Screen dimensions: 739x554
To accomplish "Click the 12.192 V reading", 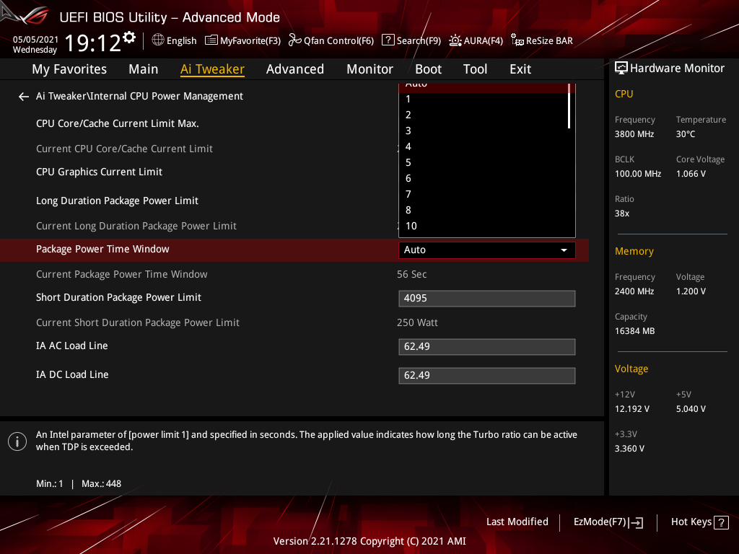I will click(x=631, y=409).
